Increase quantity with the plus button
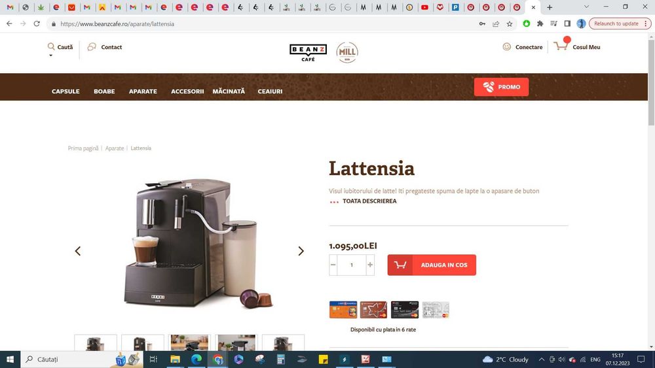Image resolution: width=655 pixels, height=368 pixels. 370,265
